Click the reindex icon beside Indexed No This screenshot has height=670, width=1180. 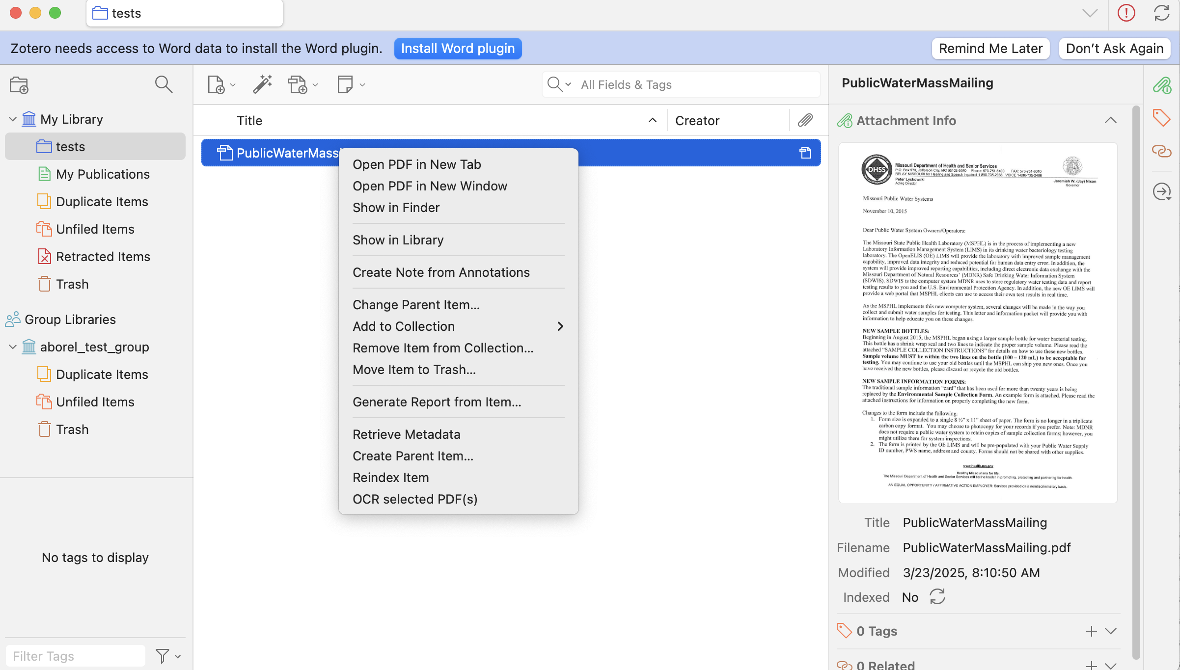pos(937,597)
